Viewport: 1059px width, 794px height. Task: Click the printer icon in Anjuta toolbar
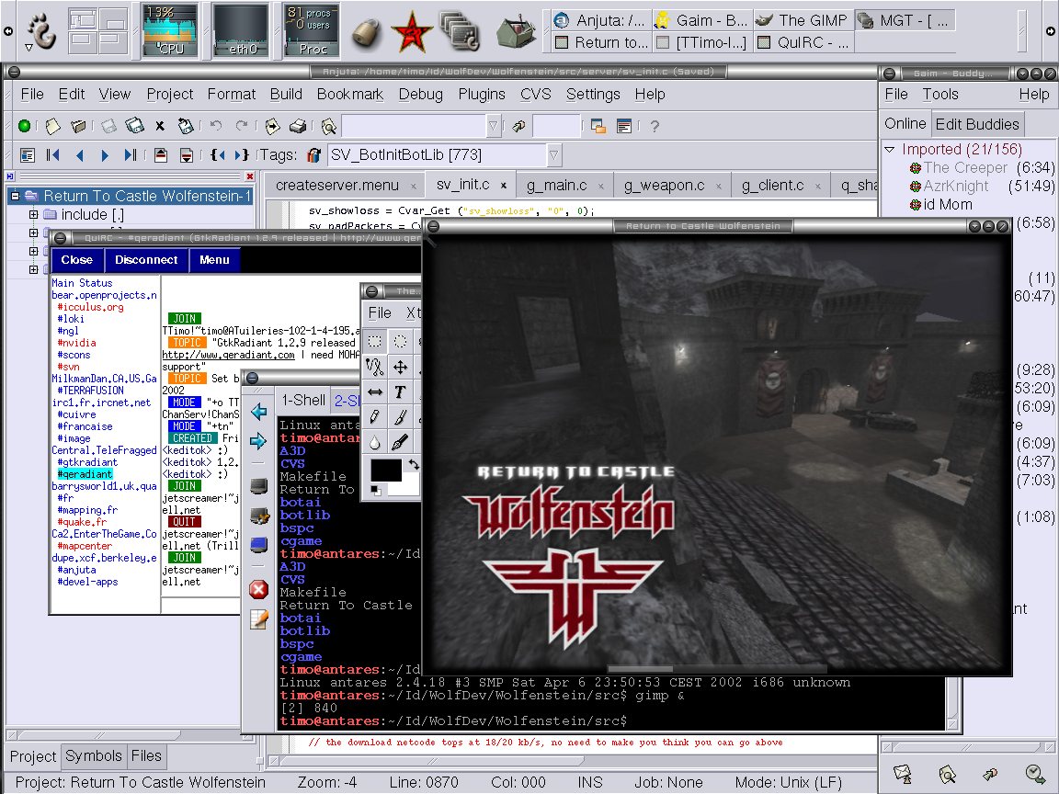[298, 126]
